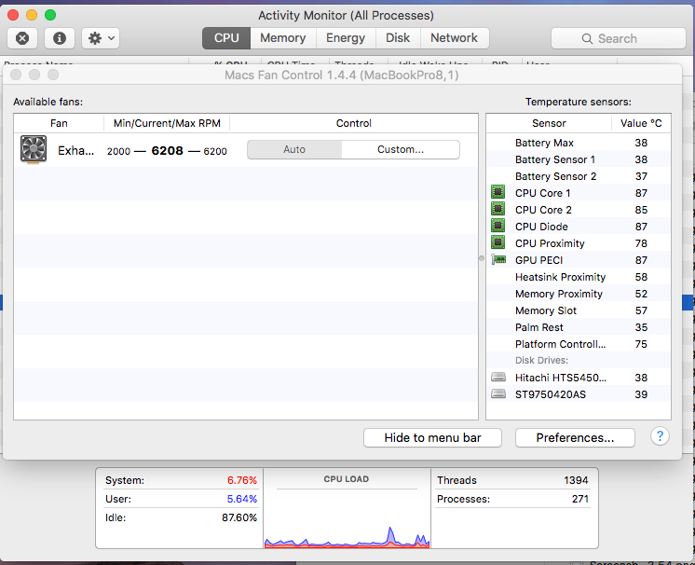Switch to the Disk tab
The image size is (695, 565).
point(398,38)
